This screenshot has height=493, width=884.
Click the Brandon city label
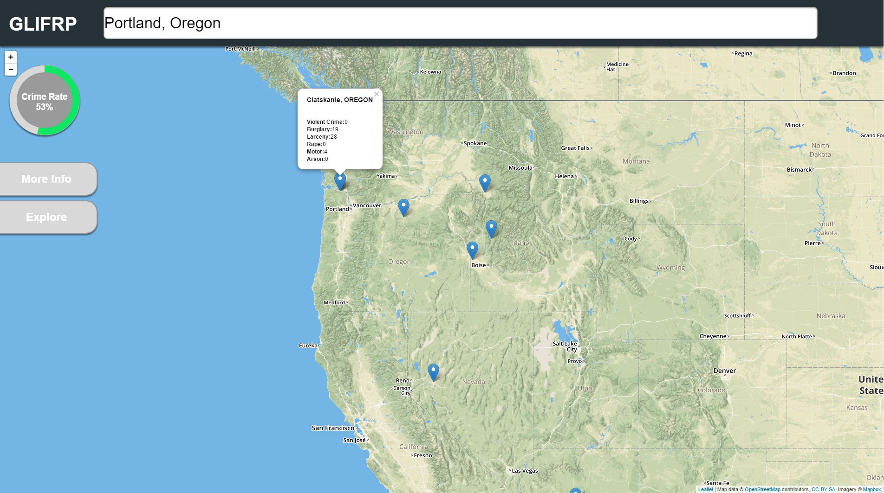click(x=844, y=73)
